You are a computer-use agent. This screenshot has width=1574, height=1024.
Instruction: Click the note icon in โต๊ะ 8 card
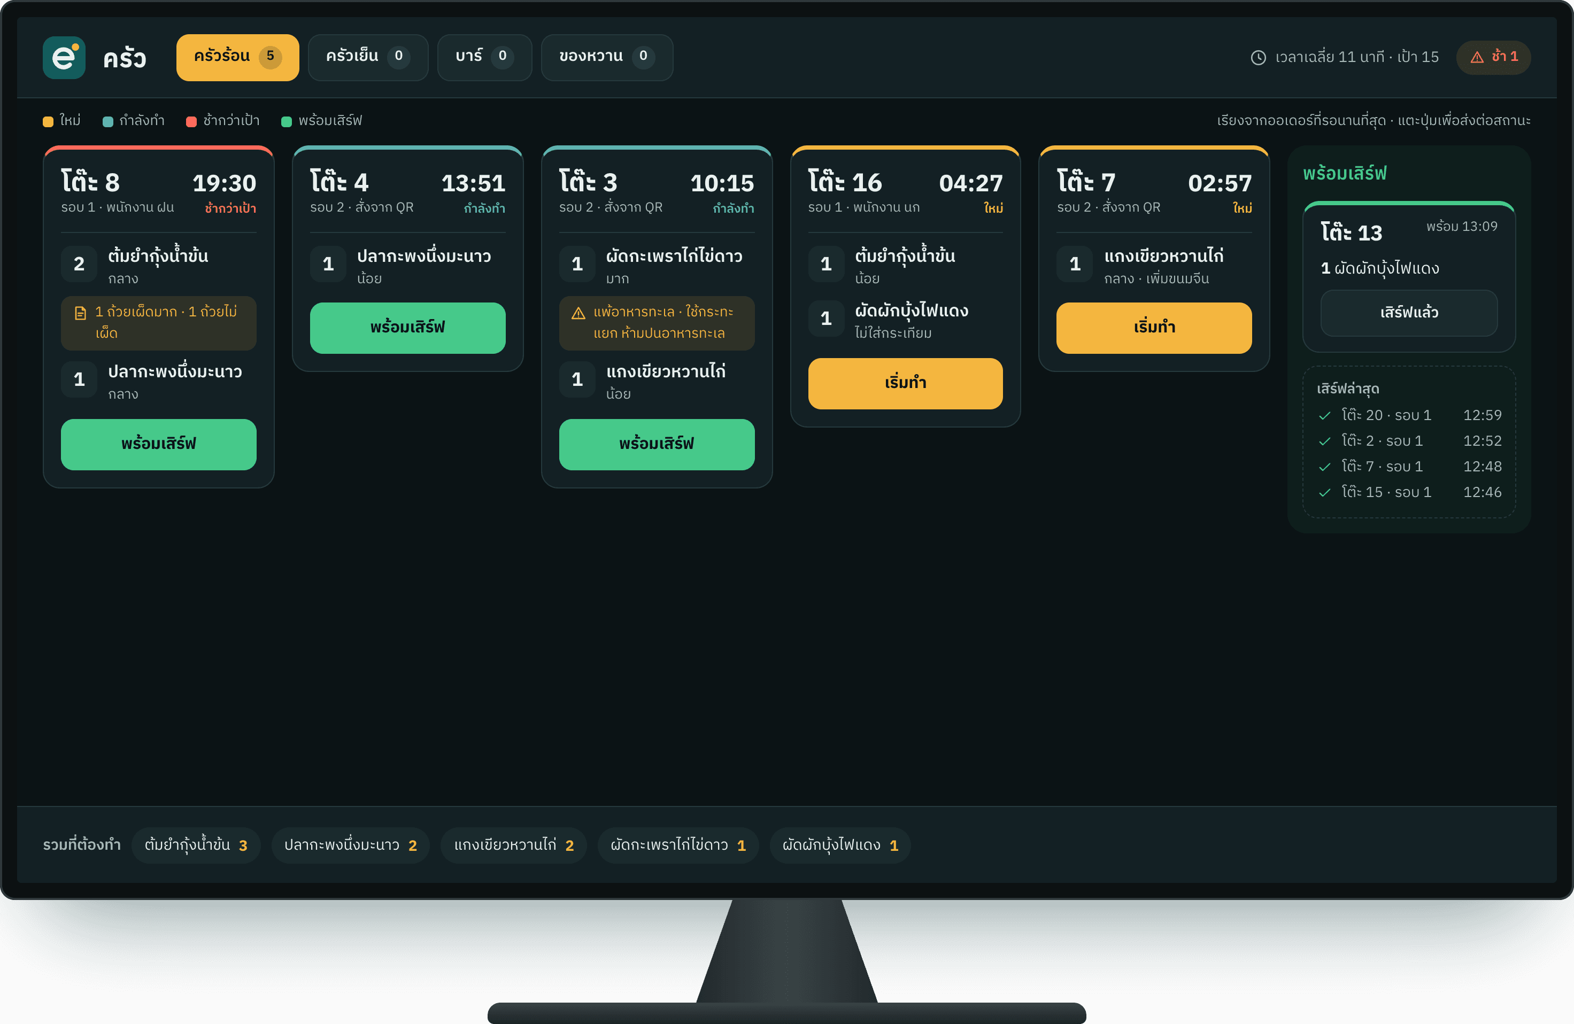[x=80, y=313]
